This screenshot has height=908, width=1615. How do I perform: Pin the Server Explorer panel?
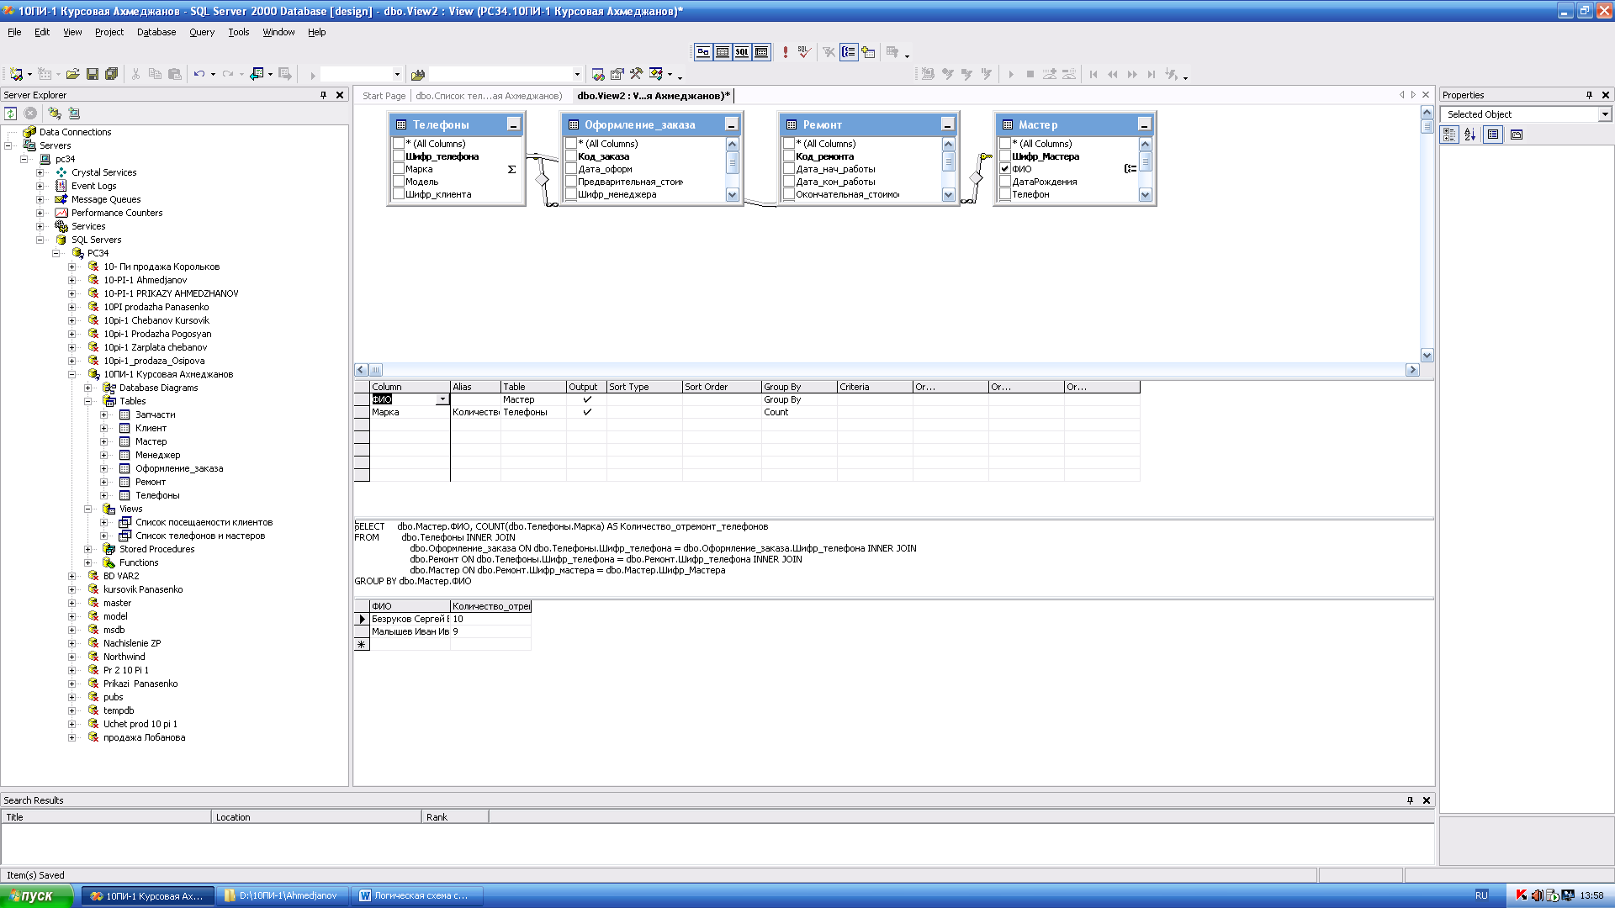coord(323,95)
